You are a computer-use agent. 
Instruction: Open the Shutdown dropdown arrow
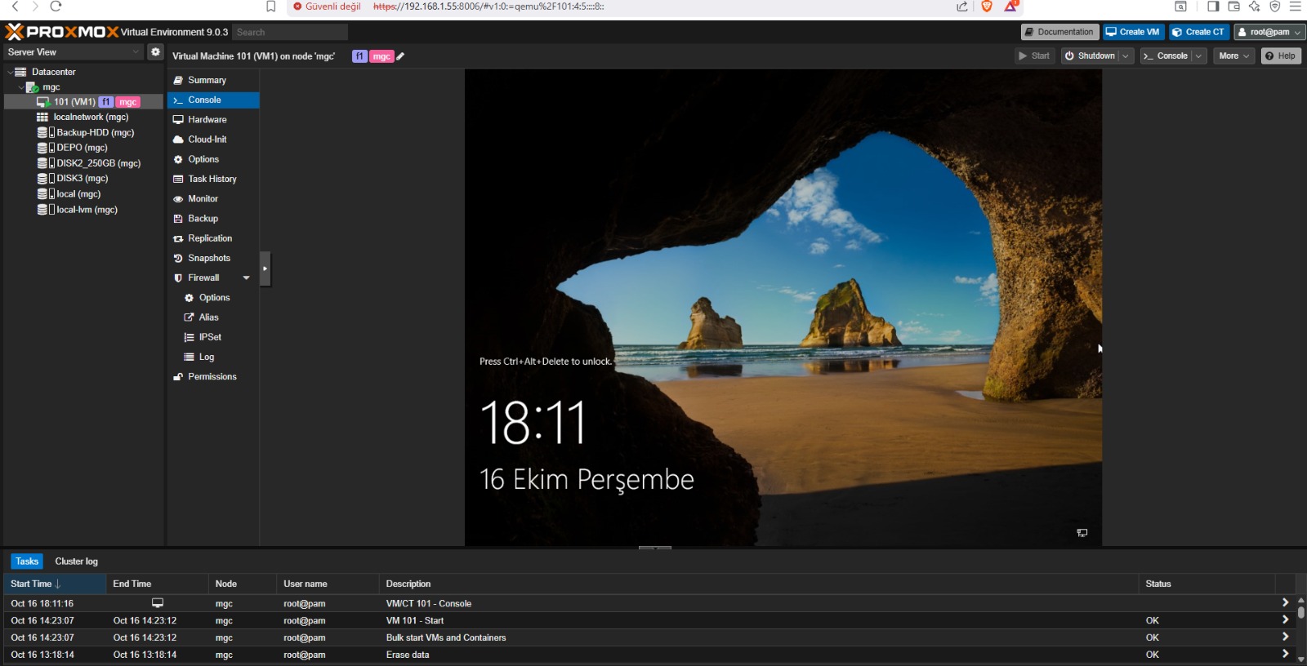pos(1125,56)
